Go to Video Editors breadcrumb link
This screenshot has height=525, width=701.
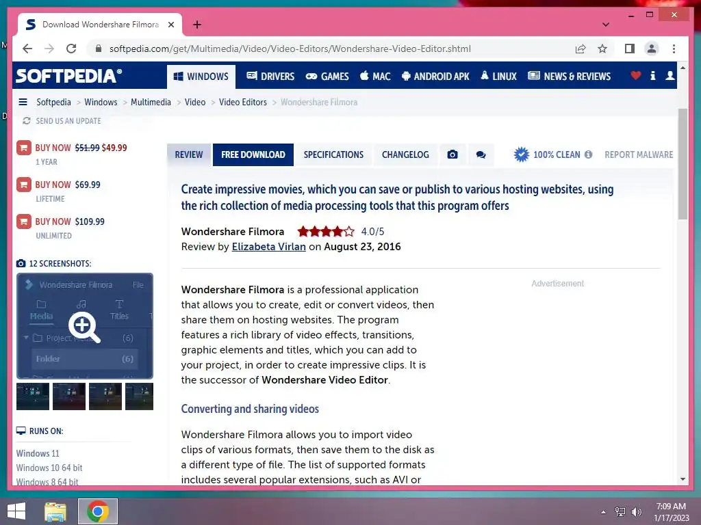click(243, 103)
